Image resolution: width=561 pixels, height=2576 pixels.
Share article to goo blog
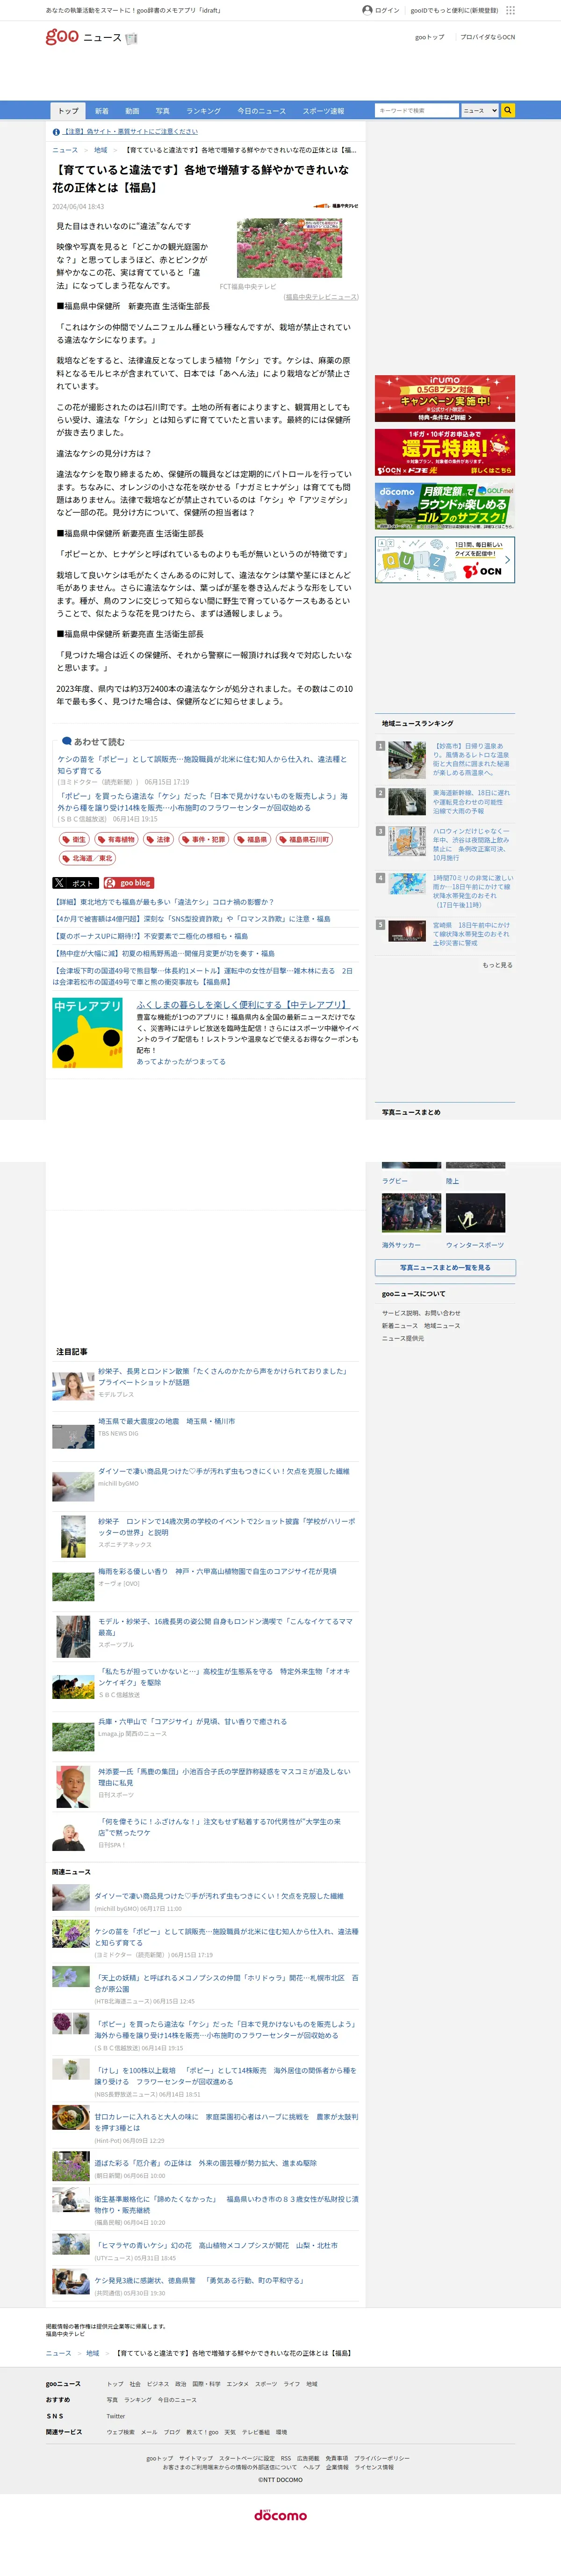click(x=128, y=883)
